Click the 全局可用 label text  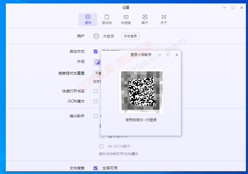110,168
